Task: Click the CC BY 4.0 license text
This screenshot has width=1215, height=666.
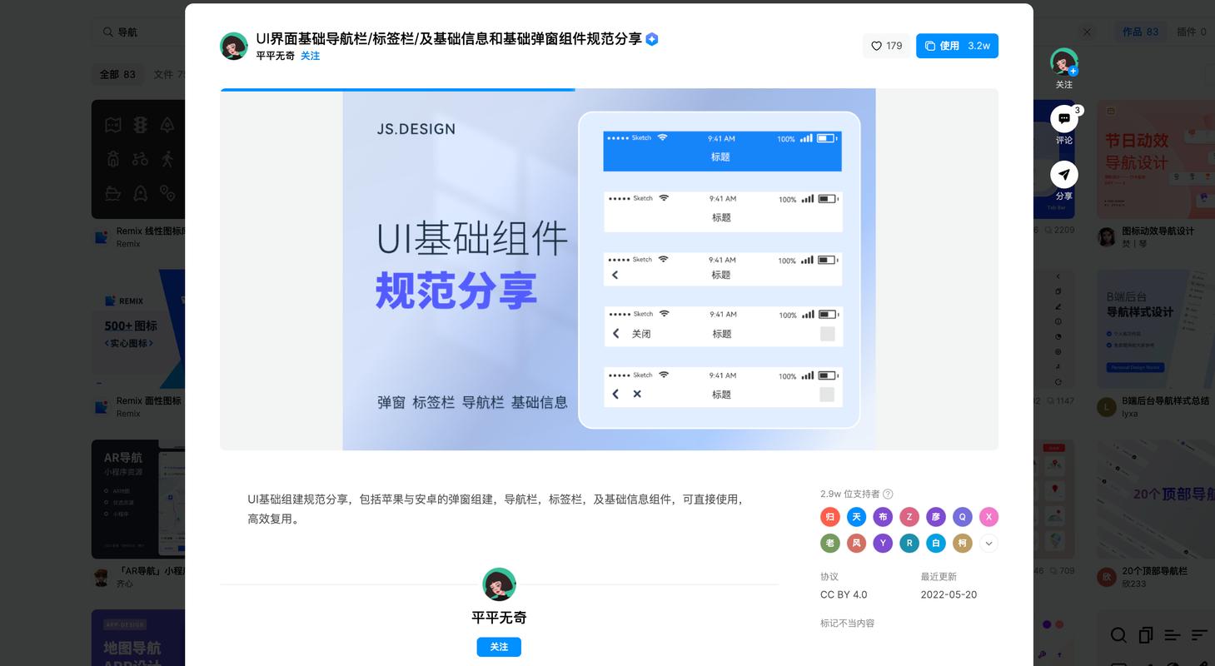Action: (x=844, y=594)
